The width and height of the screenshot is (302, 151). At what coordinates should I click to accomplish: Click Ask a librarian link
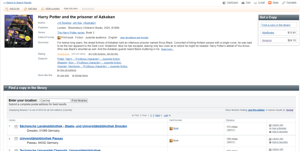pos(279,128)
